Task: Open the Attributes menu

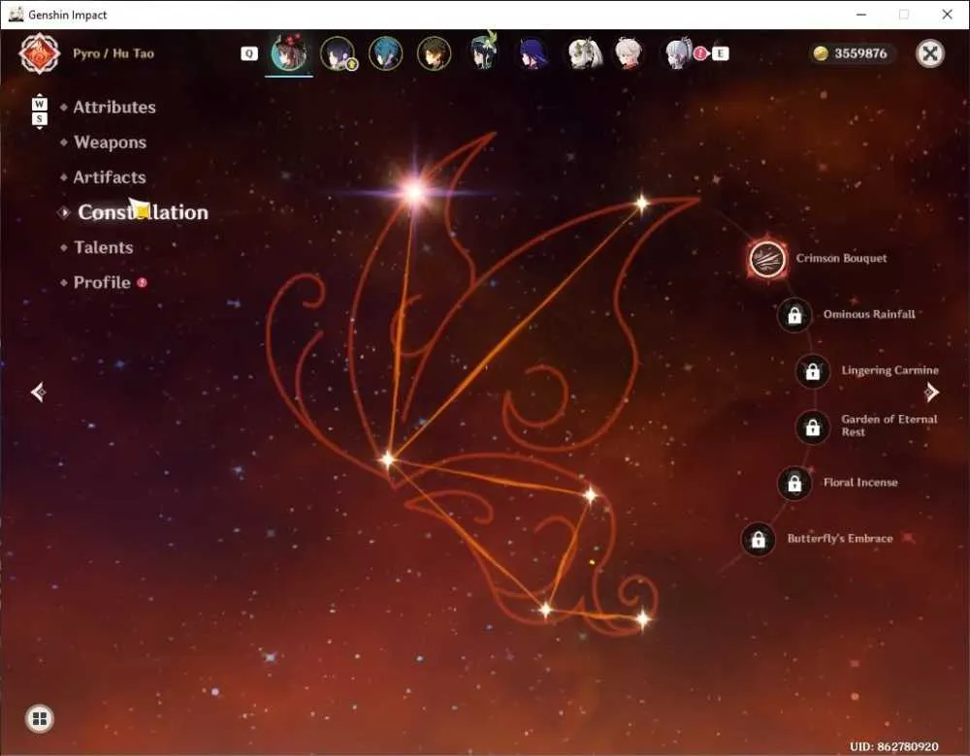Action: pyautogui.click(x=114, y=107)
